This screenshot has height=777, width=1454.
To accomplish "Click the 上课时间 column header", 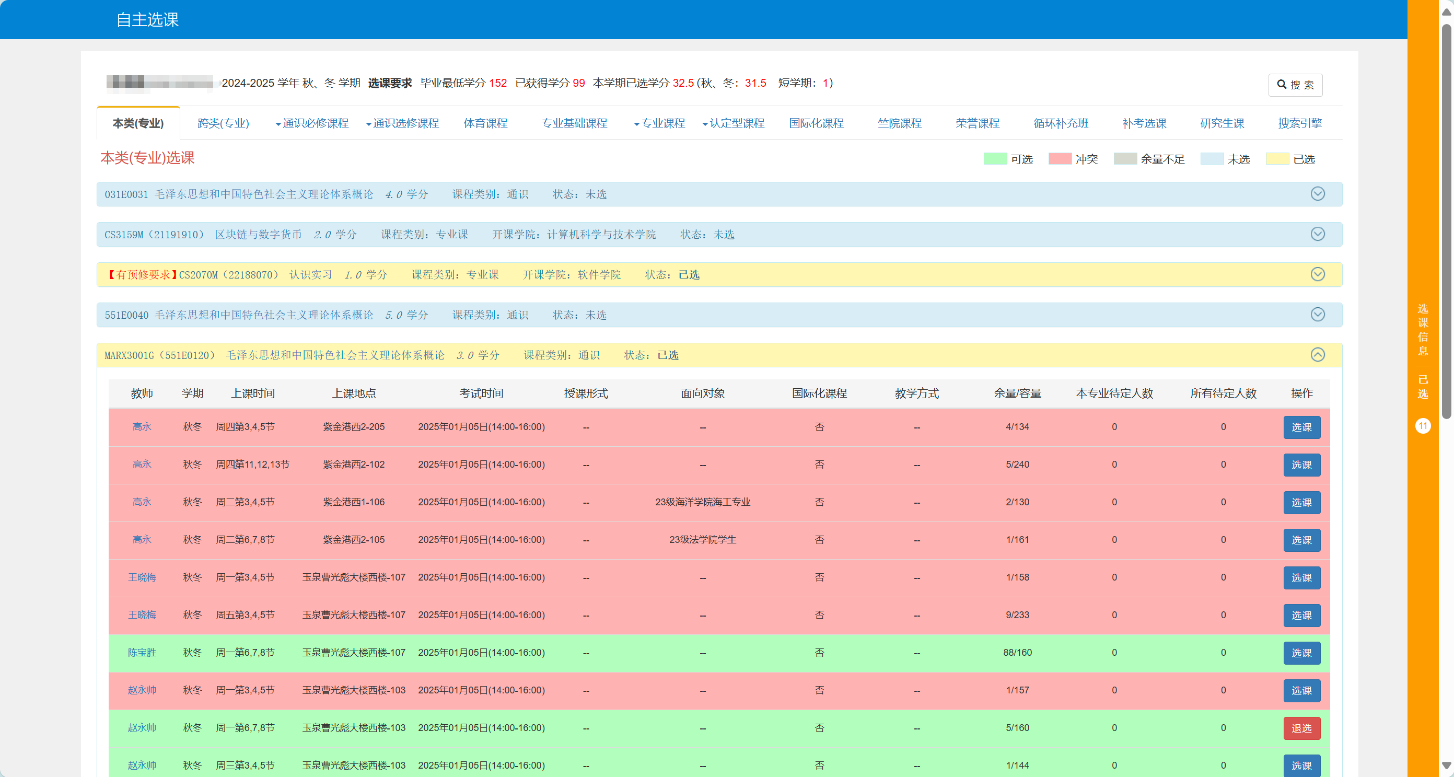I will (253, 393).
